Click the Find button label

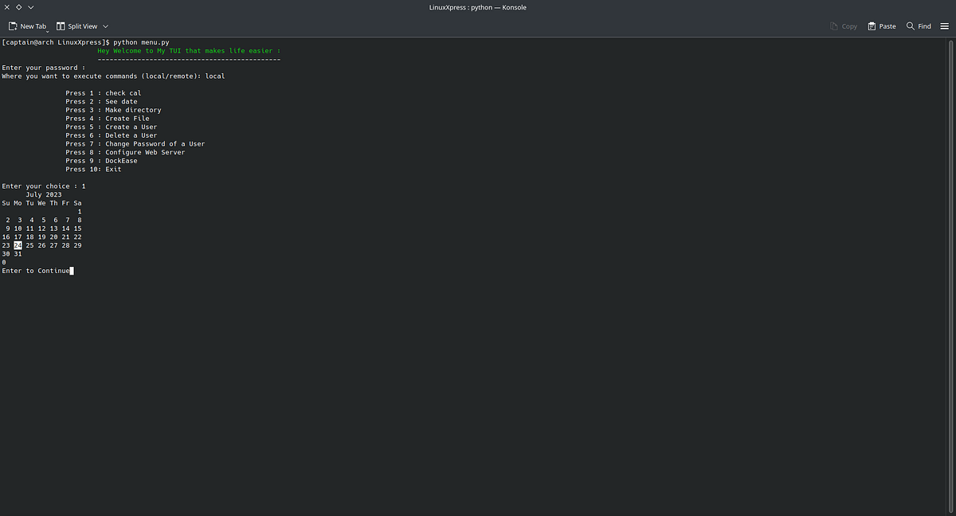924,25
